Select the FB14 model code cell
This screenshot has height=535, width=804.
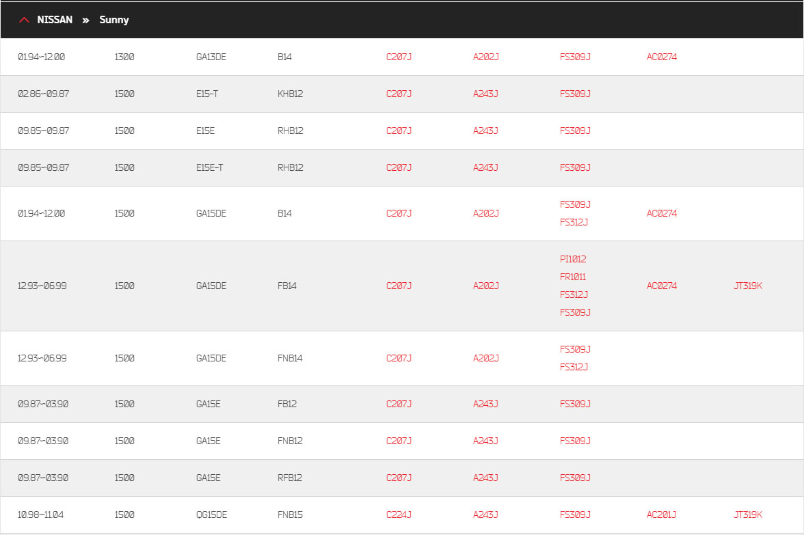pos(286,286)
